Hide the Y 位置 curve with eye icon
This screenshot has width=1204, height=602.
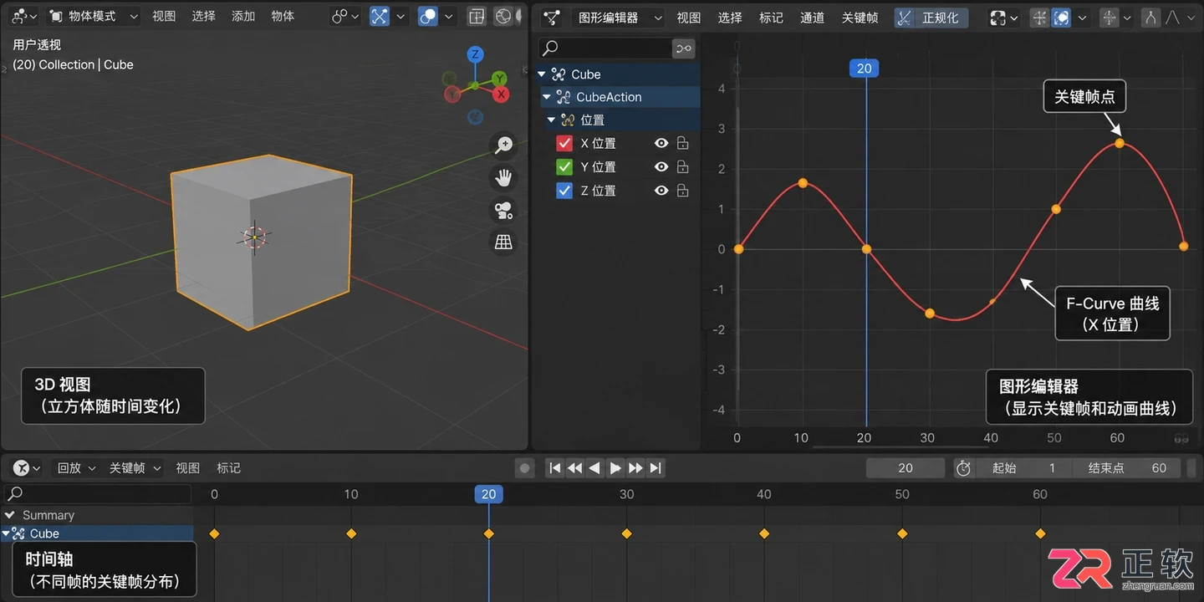[x=661, y=167]
